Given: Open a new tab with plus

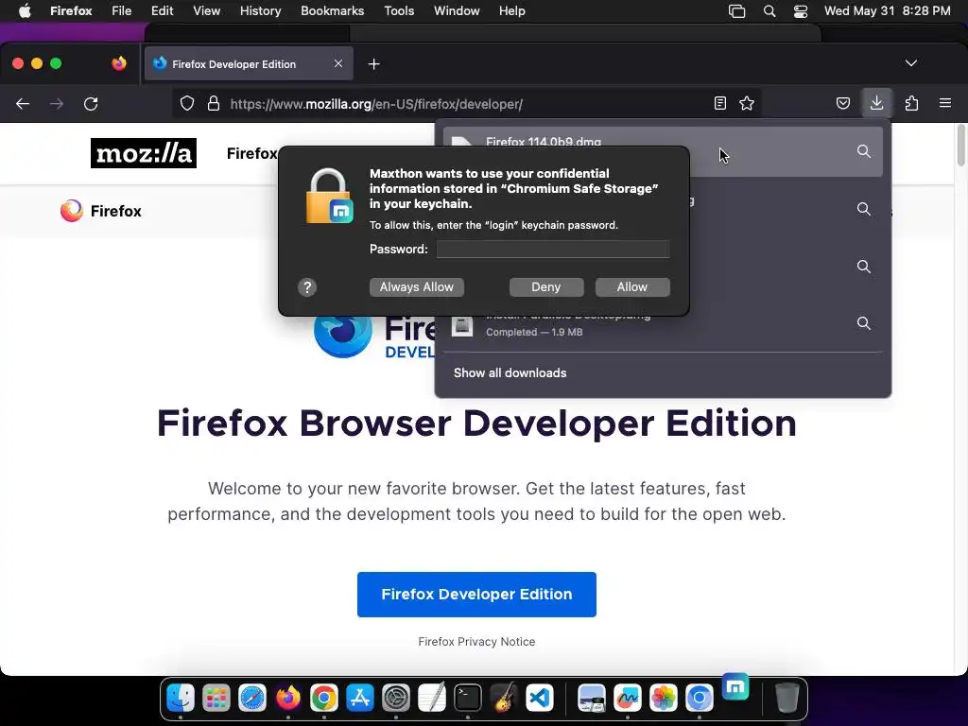Looking at the screenshot, I should [x=373, y=63].
